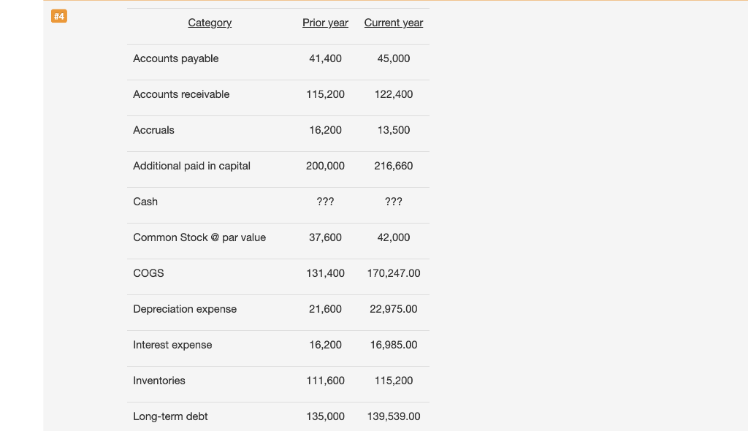Click the prior year Cash ??? value
This screenshot has height=431, width=748.
coord(325,202)
